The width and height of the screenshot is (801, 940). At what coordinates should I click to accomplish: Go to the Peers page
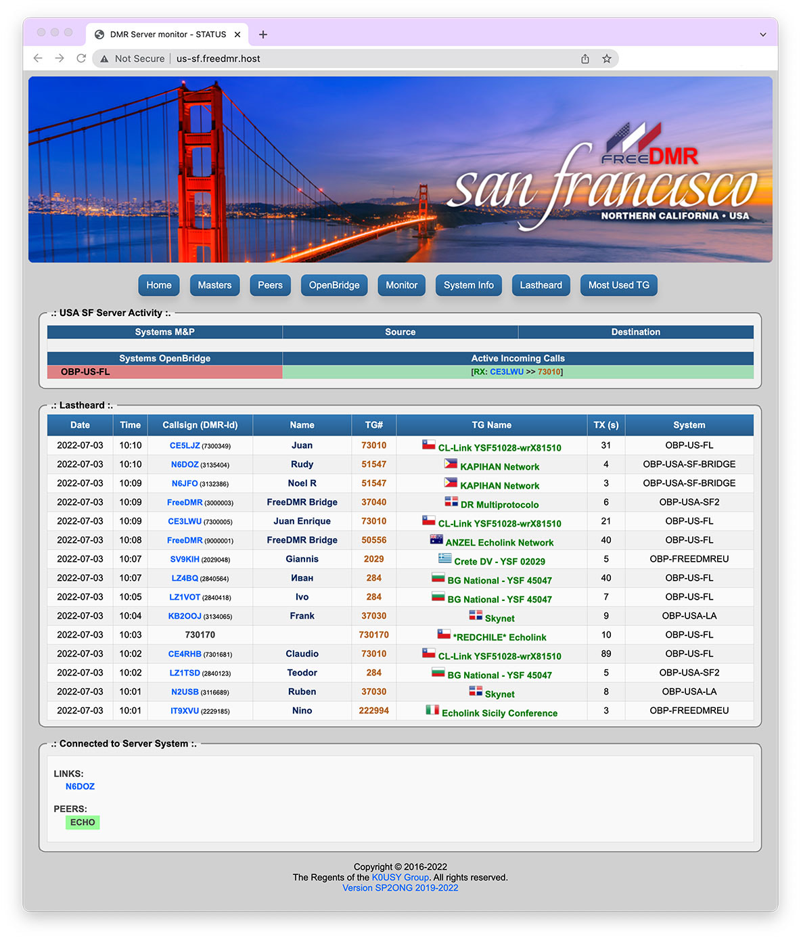[270, 285]
